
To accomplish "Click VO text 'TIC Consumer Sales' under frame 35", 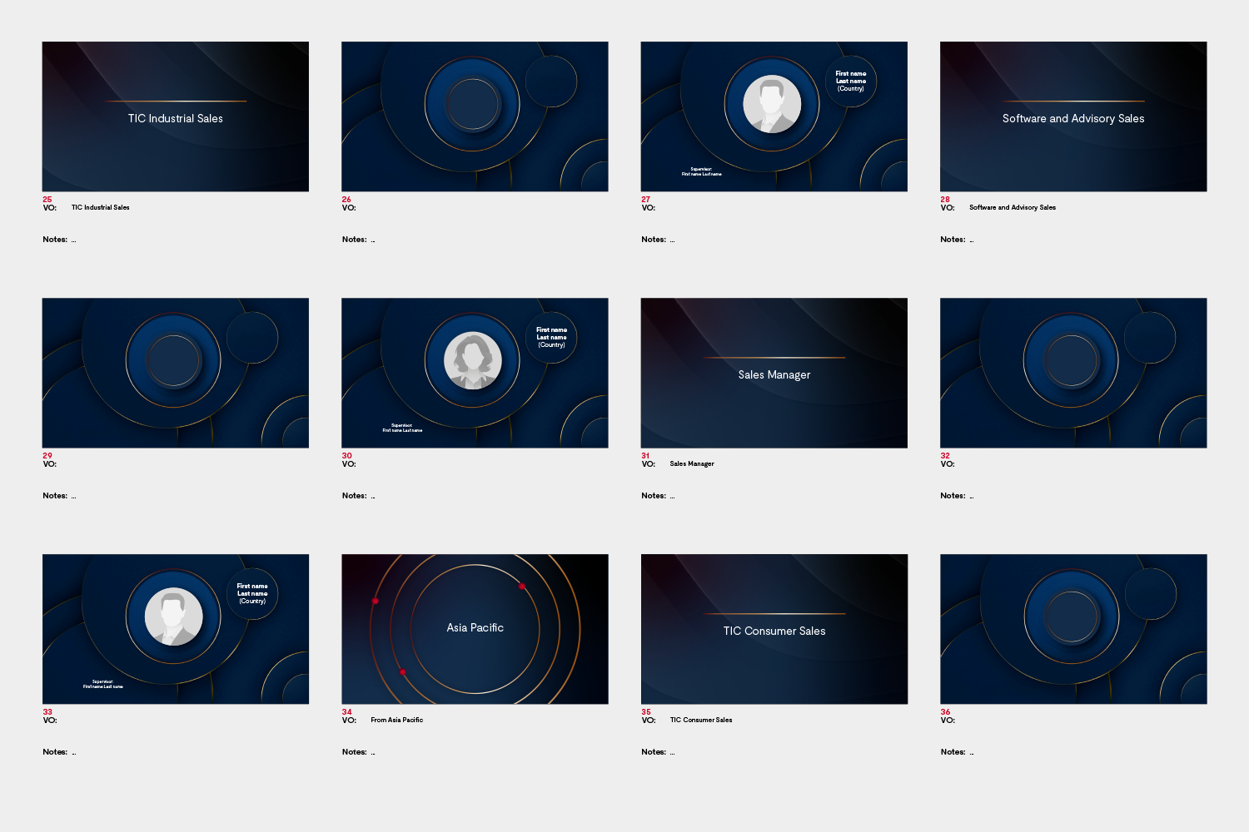I will click(x=701, y=721).
